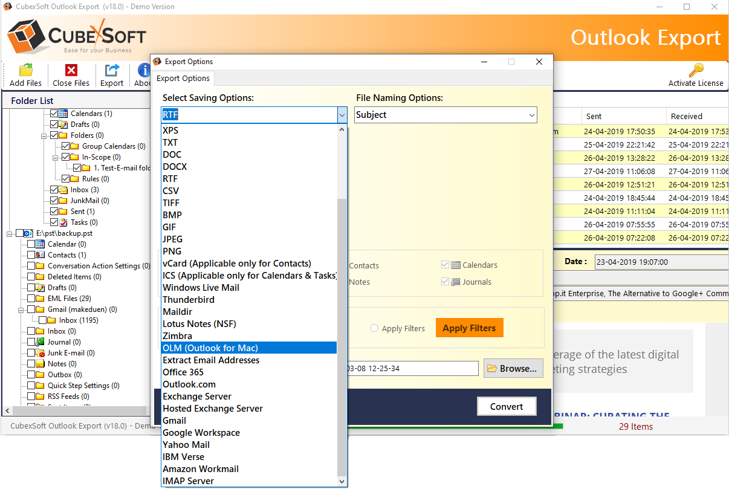This screenshot has width=729, height=489.
Task: Click the Rules (0) folder icon
Action: pos(75,179)
